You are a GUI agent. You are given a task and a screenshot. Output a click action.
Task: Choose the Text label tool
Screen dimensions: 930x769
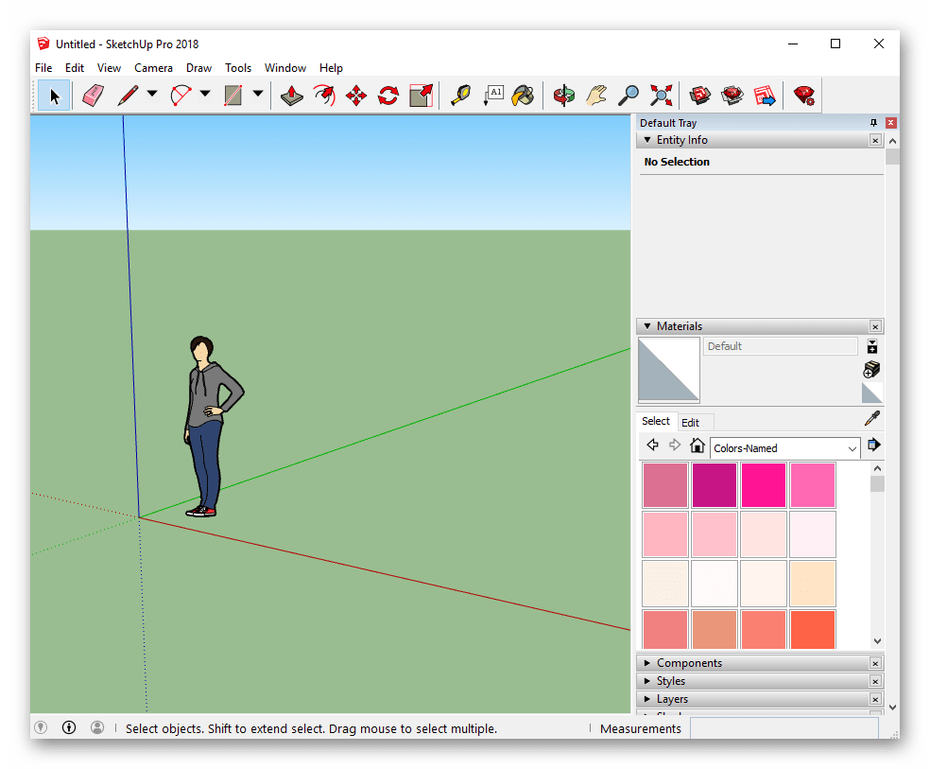(493, 96)
